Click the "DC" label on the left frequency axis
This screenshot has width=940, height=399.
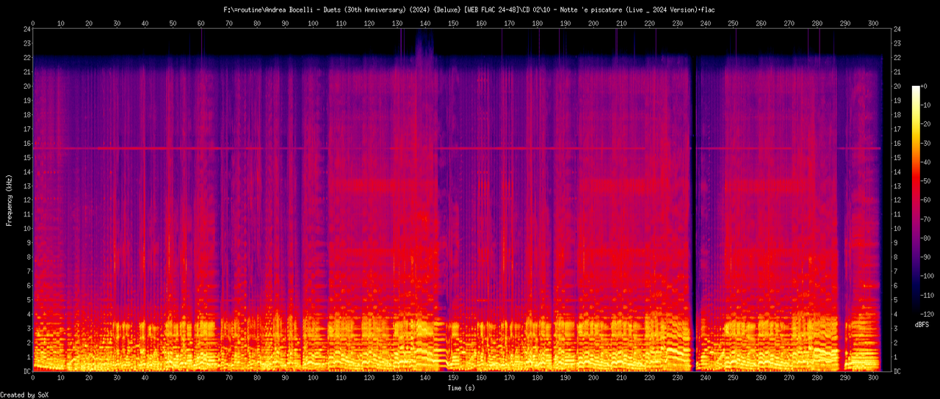coord(26,371)
